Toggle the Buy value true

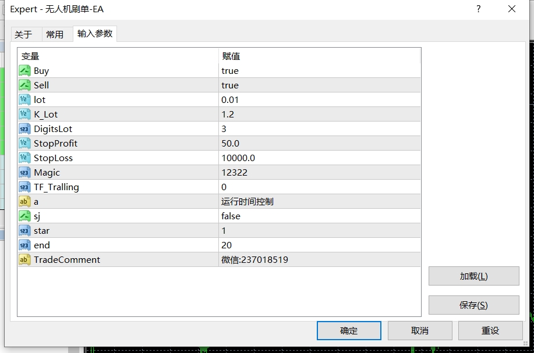click(x=230, y=70)
